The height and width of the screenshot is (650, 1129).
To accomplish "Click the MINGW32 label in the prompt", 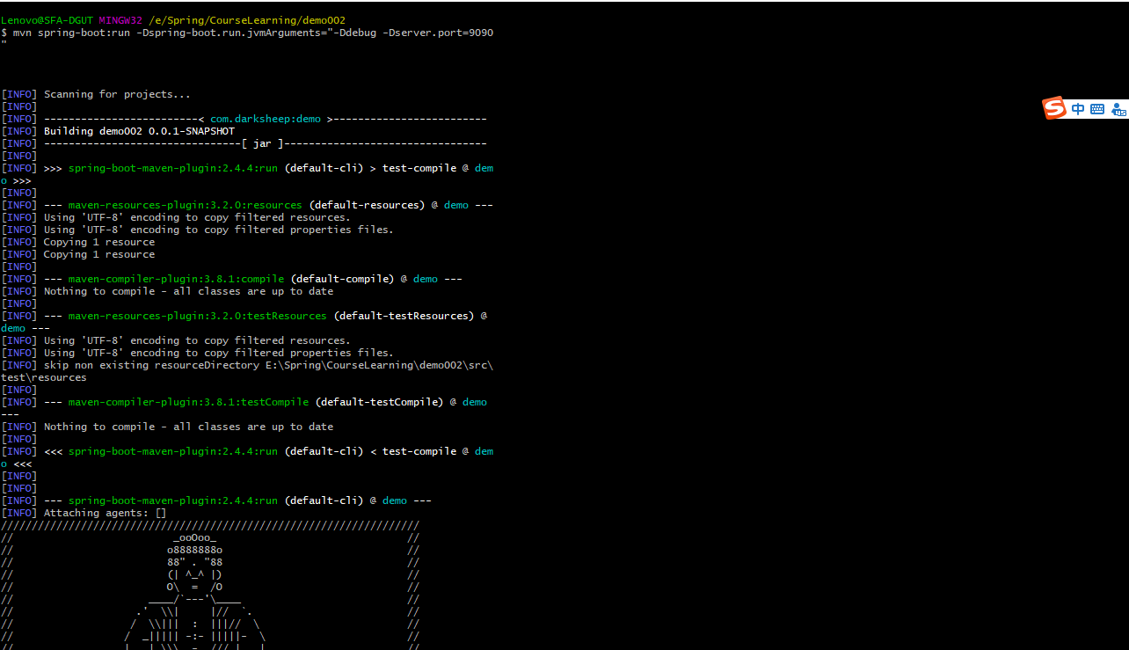I will pos(120,20).
